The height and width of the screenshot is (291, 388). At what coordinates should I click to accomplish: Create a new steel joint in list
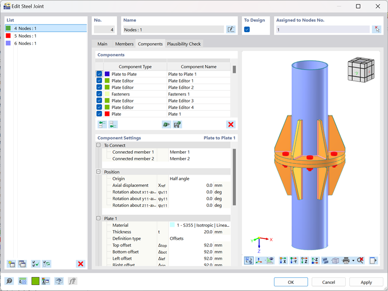[x=11, y=264]
